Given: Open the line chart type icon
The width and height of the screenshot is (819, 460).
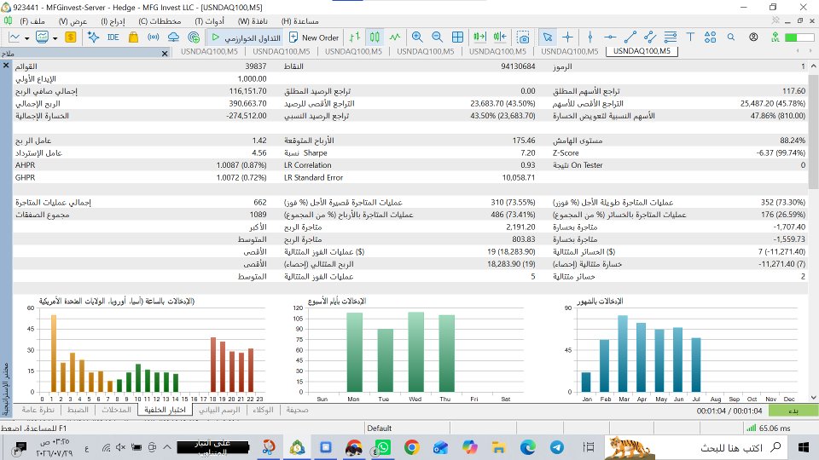Looking at the screenshot, I should click(15, 37).
